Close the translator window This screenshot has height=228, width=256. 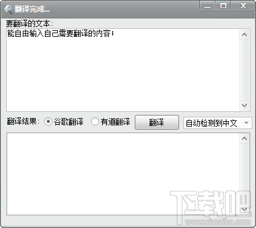click(x=243, y=6)
